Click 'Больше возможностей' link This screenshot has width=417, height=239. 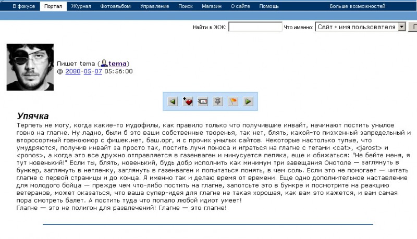[357, 7]
